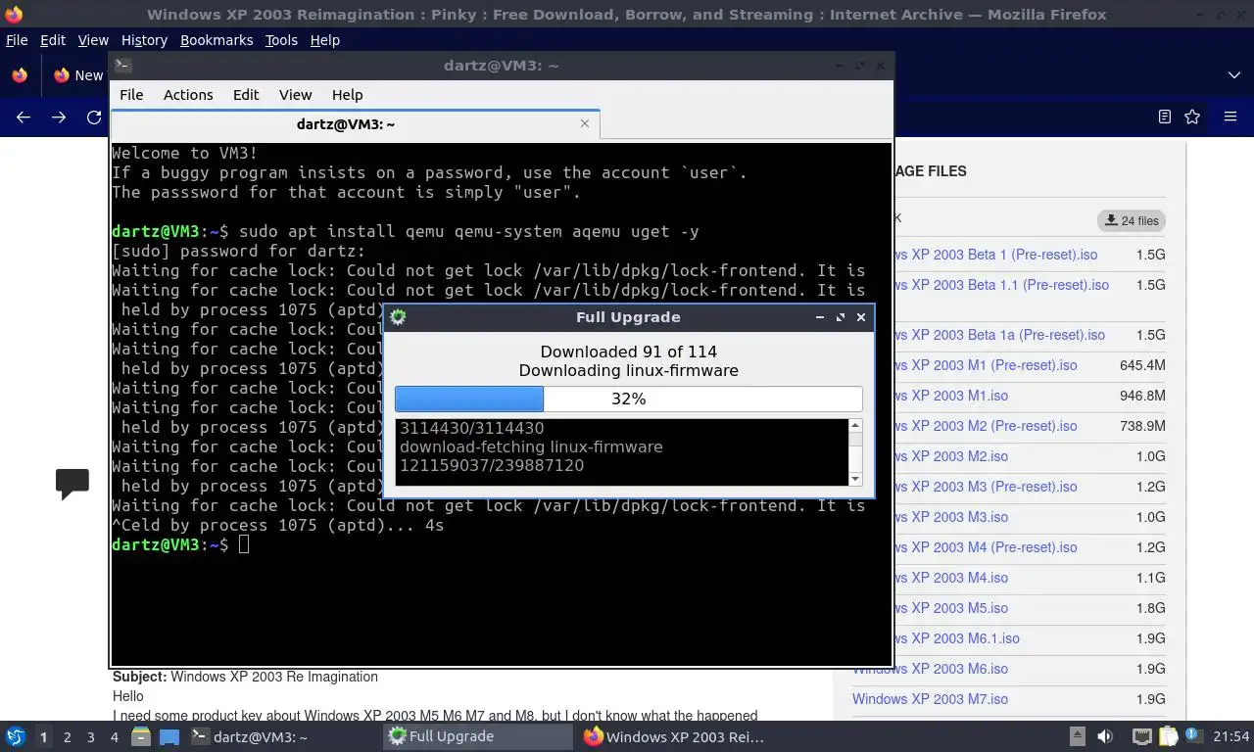Reload the page in Firefox
Image resolution: width=1254 pixels, height=752 pixels.
[94, 117]
